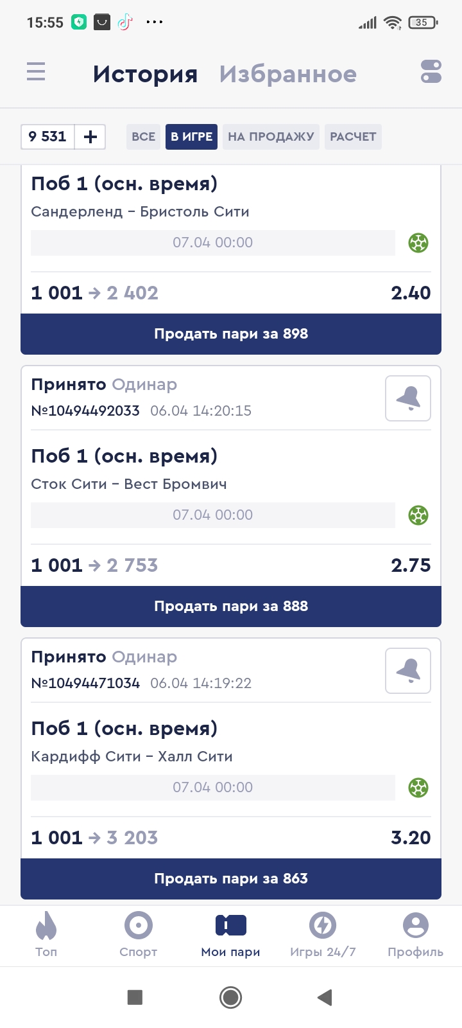Tap football icon for Сток Сити match

418,515
